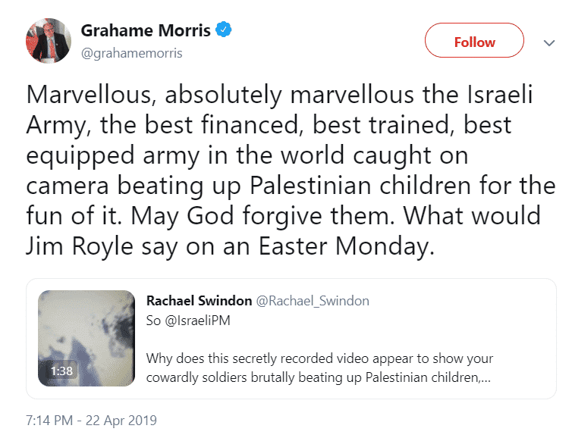572x438 pixels.
Task: Open the Grahame Morris display name link
Action: click(146, 30)
